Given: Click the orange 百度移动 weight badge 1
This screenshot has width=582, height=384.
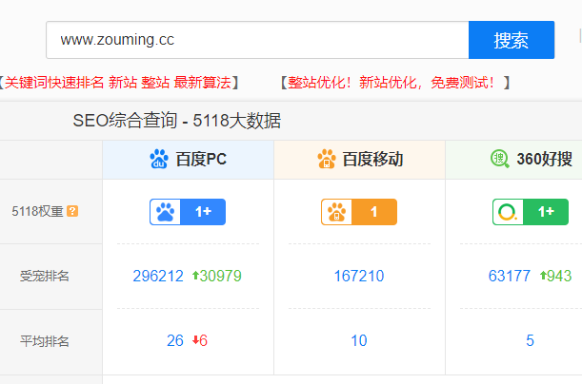Looking at the screenshot, I should (359, 212).
